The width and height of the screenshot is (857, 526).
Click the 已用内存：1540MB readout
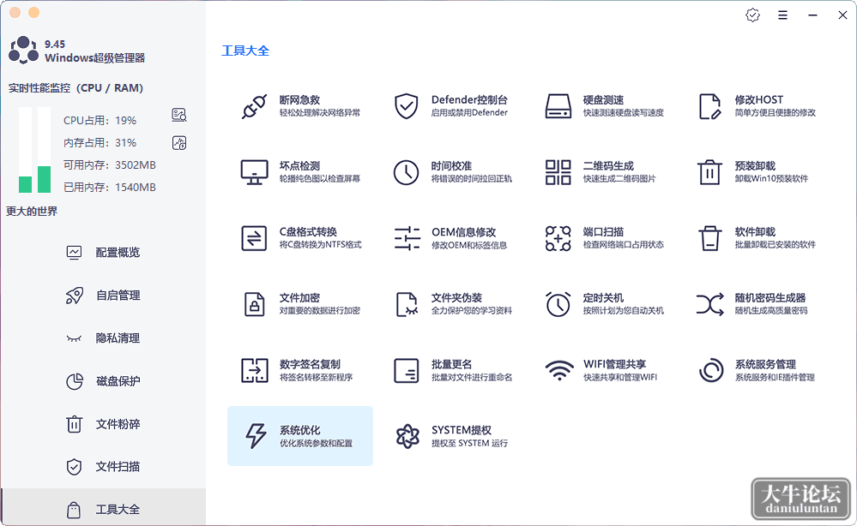pos(109,187)
